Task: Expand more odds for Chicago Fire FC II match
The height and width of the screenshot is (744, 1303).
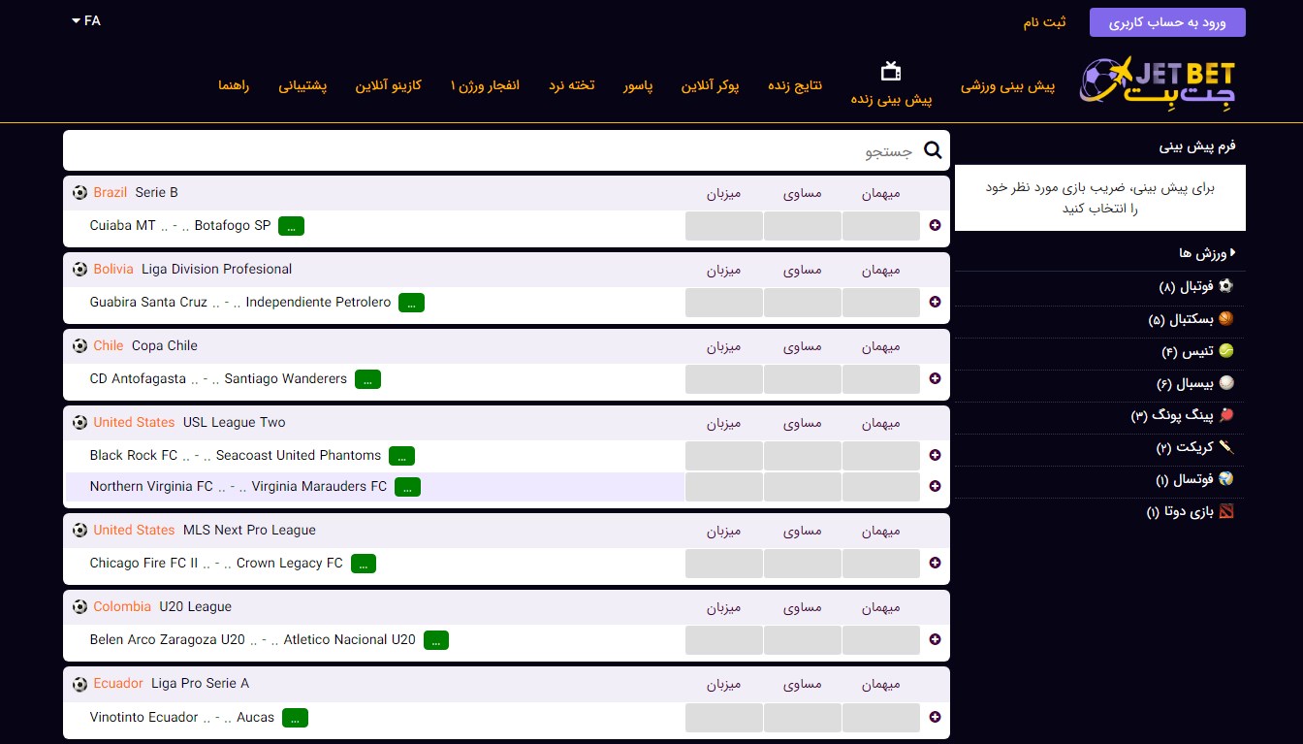Action: coord(935,563)
